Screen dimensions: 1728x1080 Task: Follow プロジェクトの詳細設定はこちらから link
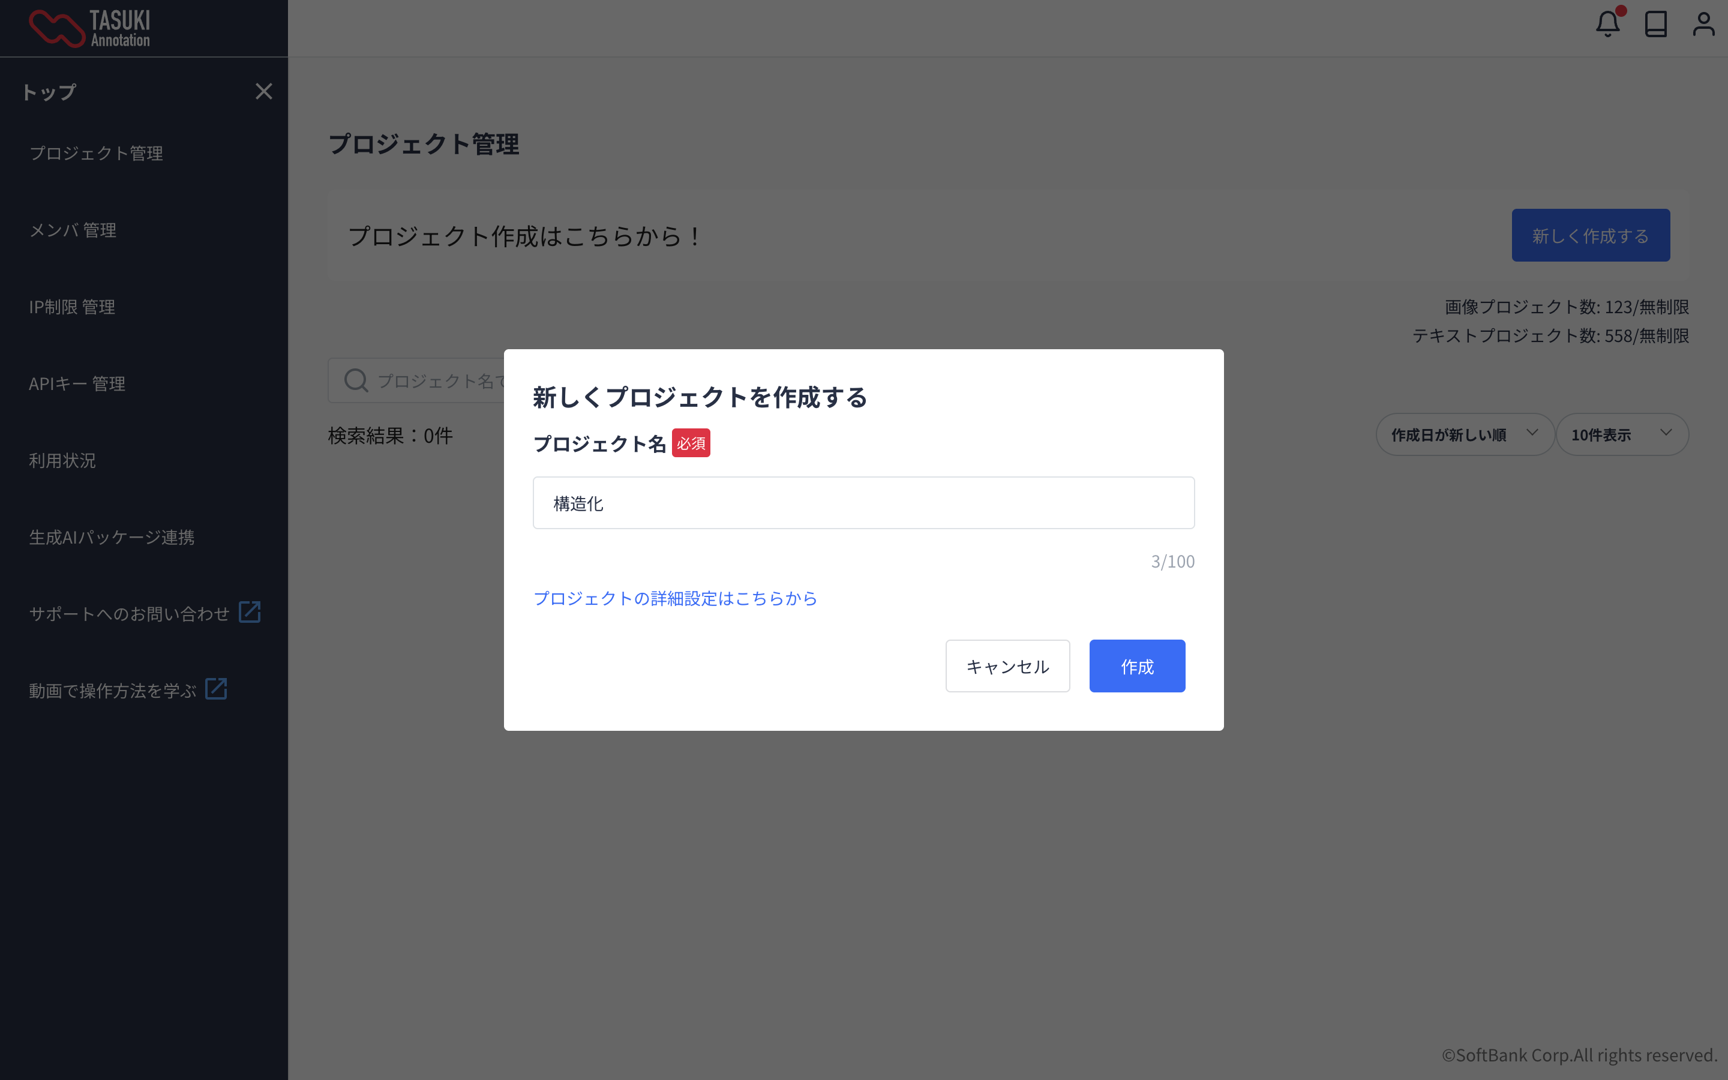click(675, 598)
